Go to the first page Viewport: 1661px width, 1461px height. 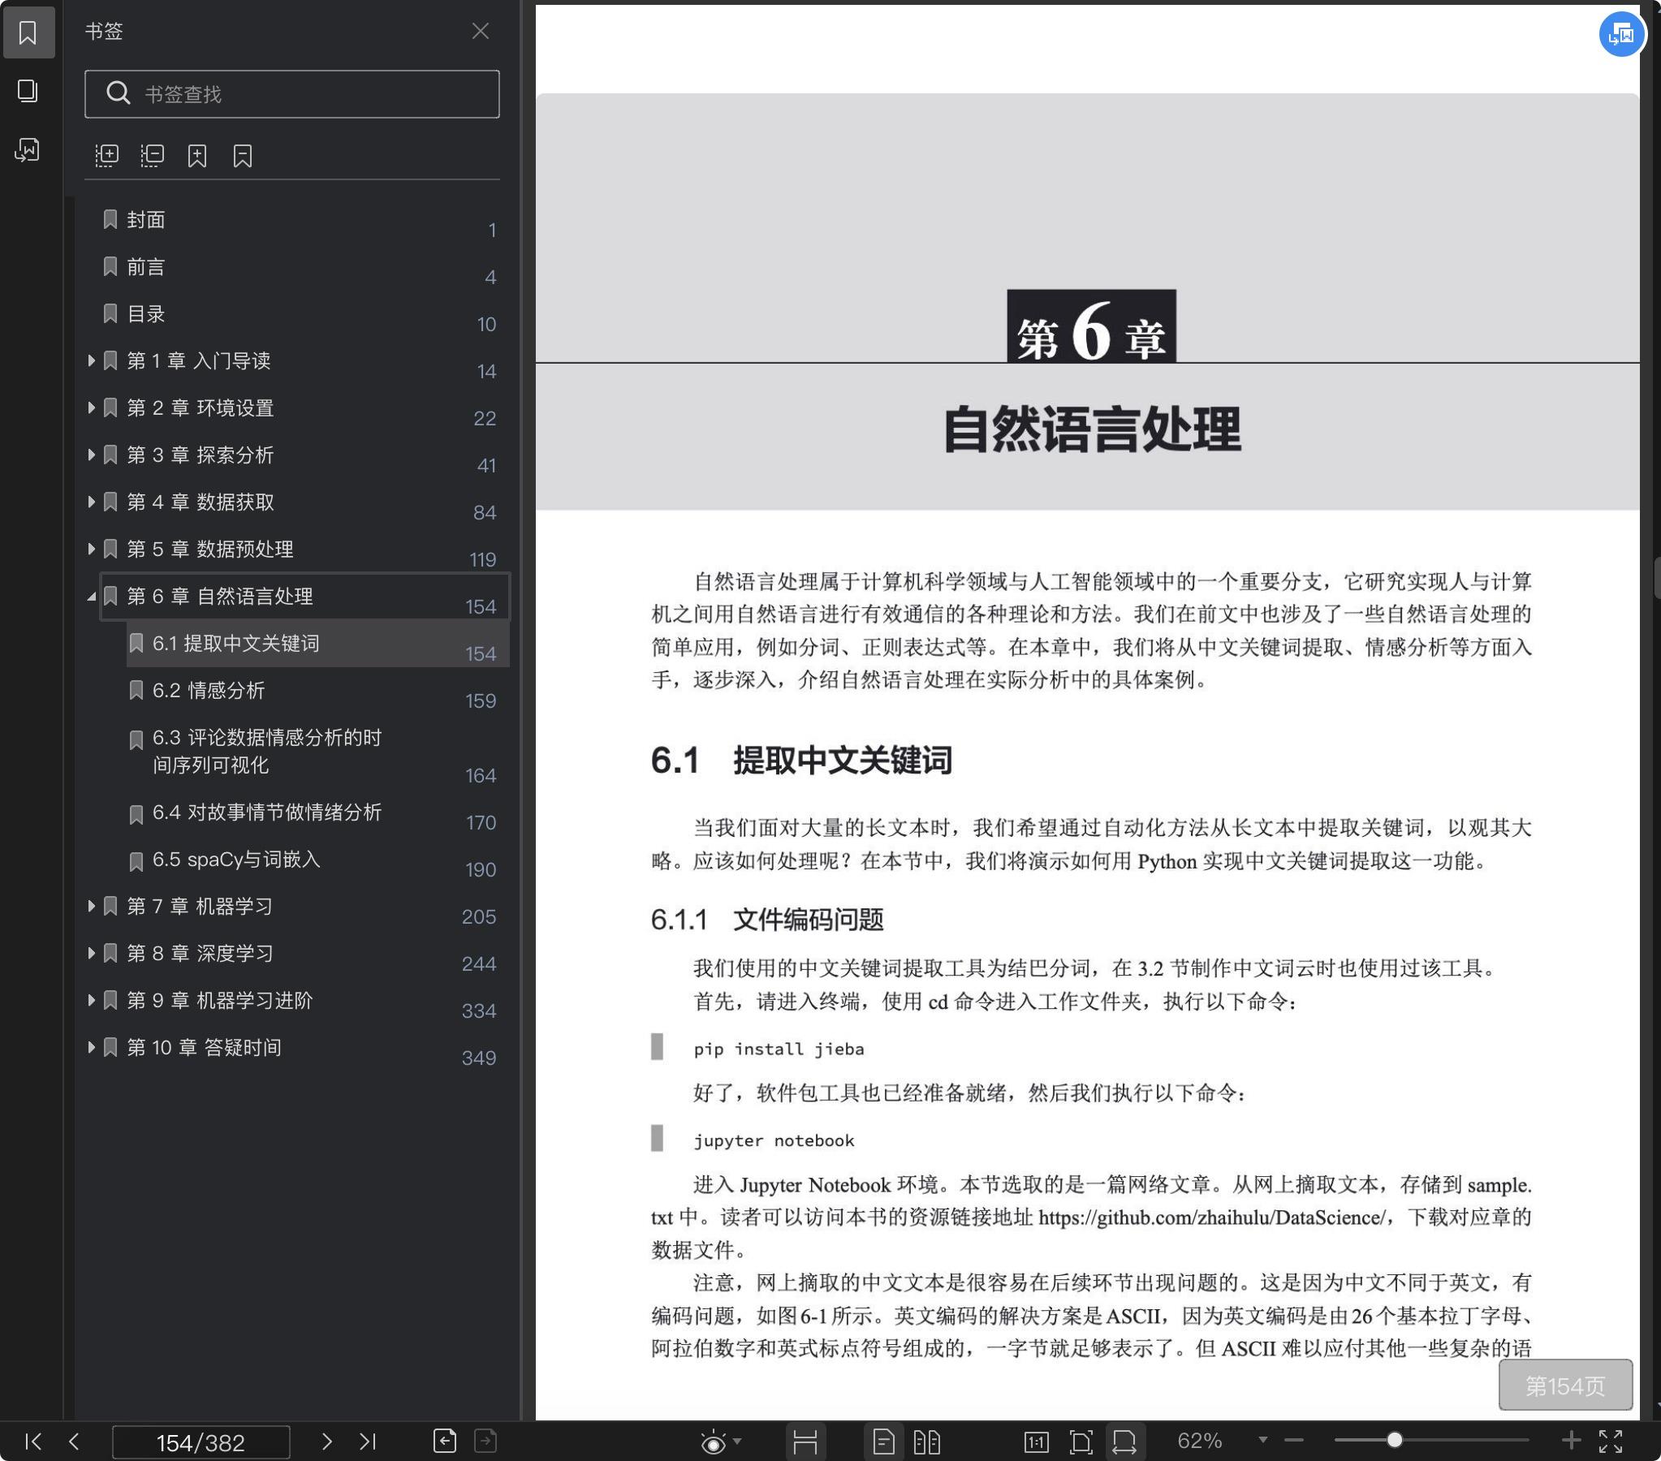pos(33,1441)
